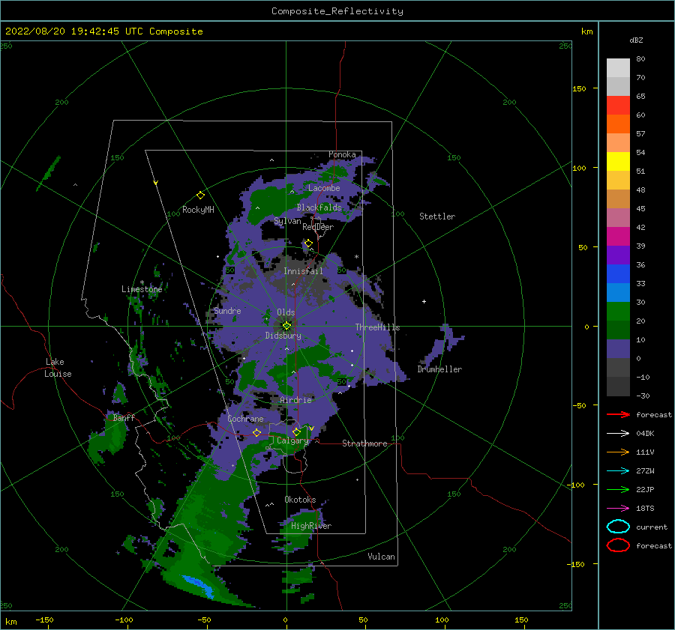This screenshot has height=630, width=675.
Task: Select the 10 dBZ slate-blue swatch
Action: (618, 349)
